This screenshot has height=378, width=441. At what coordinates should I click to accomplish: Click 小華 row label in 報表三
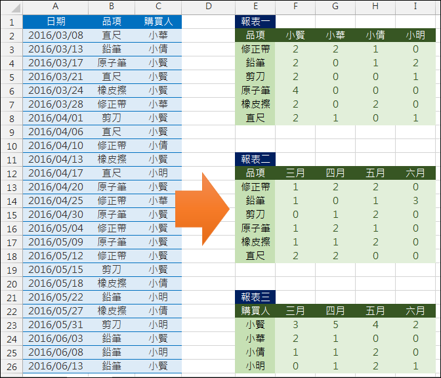pyautogui.click(x=255, y=339)
